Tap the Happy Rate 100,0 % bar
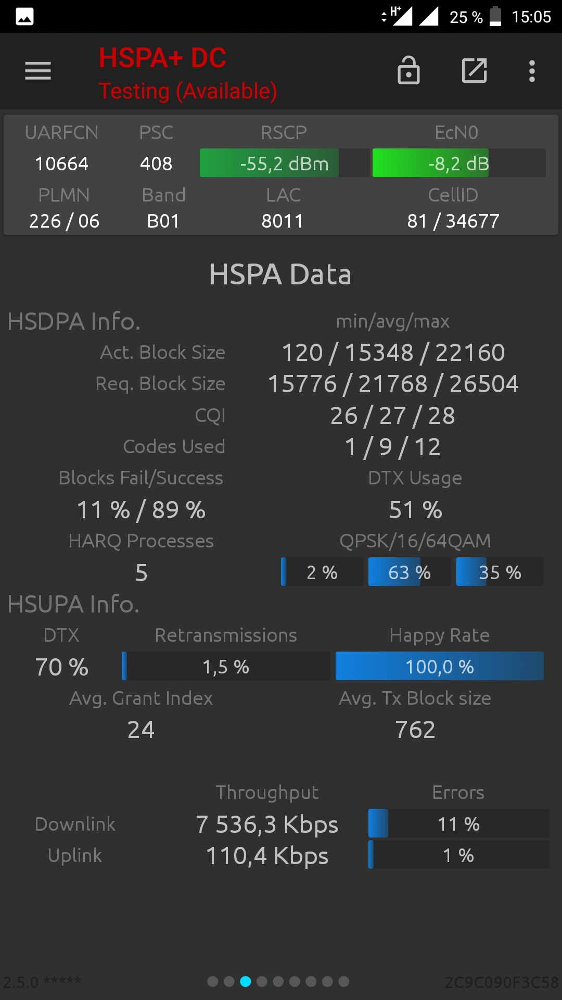The width and height of the screenshot is (562, 1000). (x=440, y=666)
